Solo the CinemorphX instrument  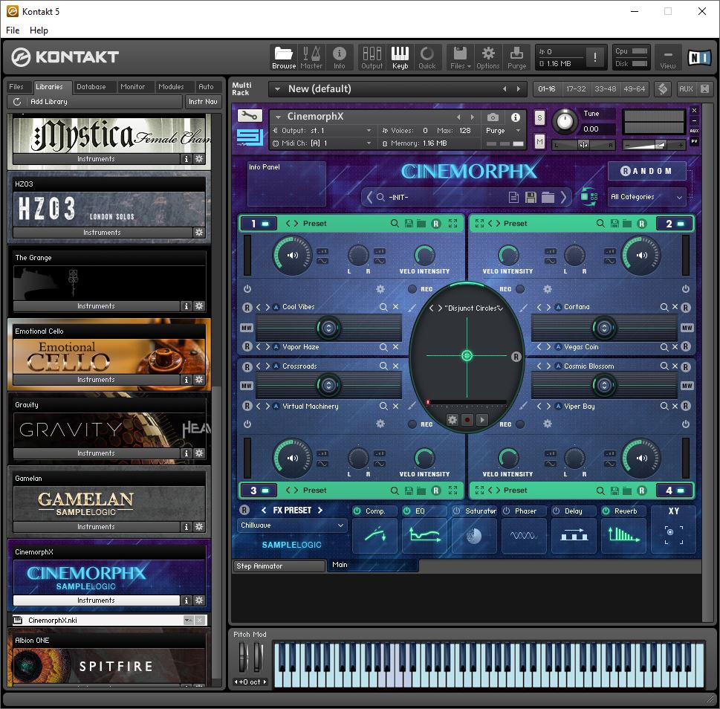539,118
